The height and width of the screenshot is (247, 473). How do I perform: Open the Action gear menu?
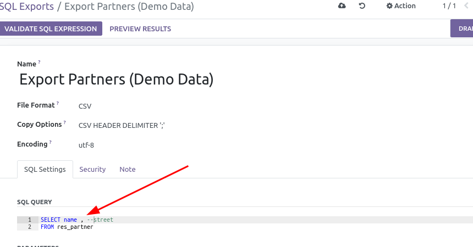(x=401, y=5)
